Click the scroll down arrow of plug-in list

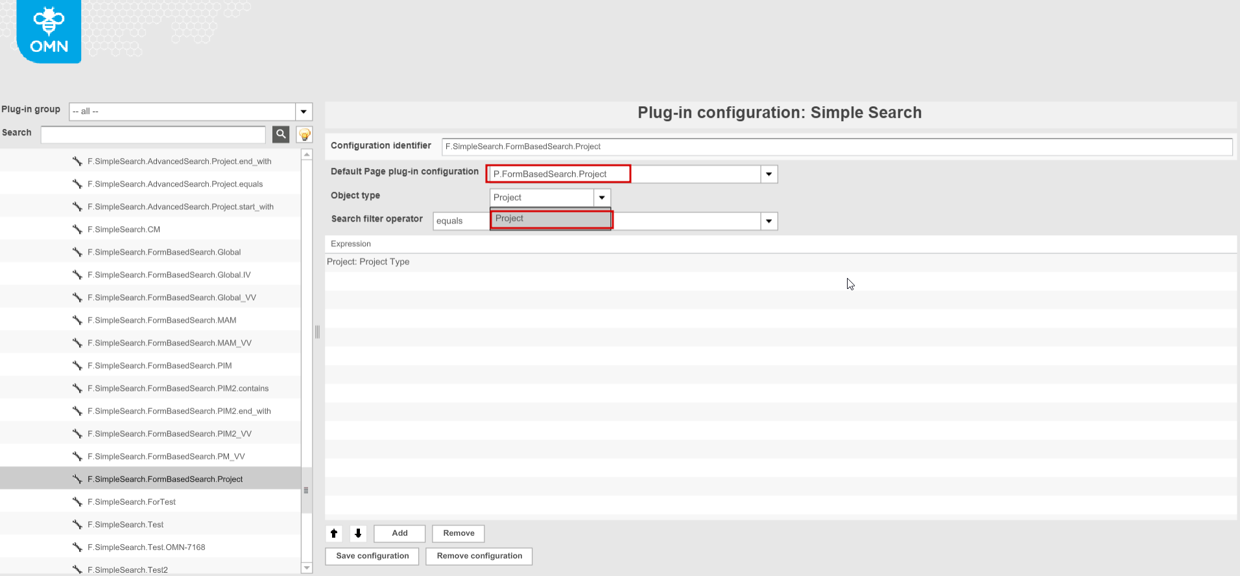pos(307,568)
